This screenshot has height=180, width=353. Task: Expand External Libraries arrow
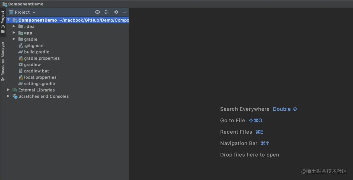tap(8, 90)
